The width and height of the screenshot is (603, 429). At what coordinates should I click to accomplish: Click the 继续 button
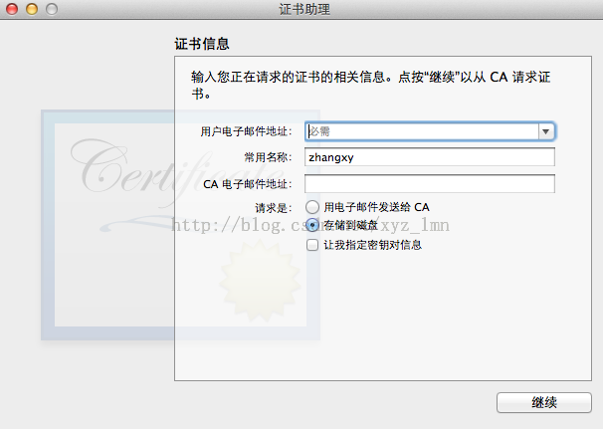543,402
